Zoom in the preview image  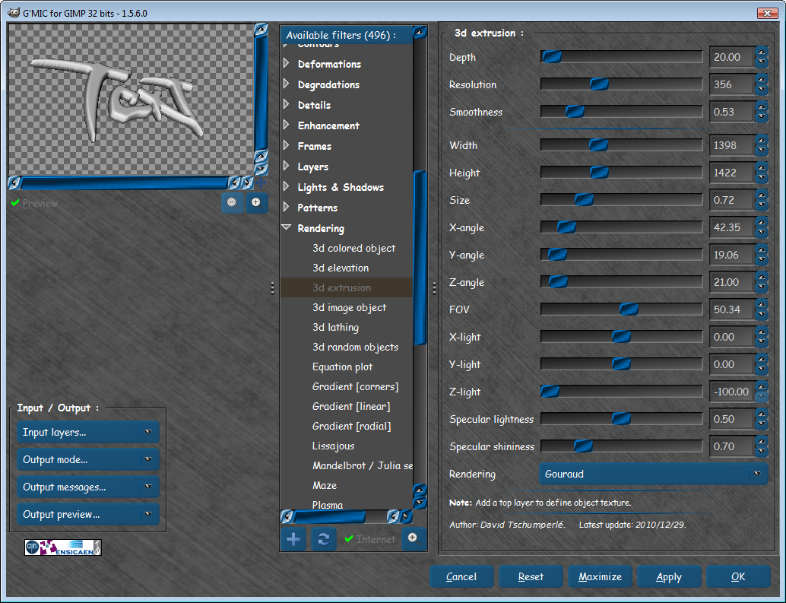(256, 203)
